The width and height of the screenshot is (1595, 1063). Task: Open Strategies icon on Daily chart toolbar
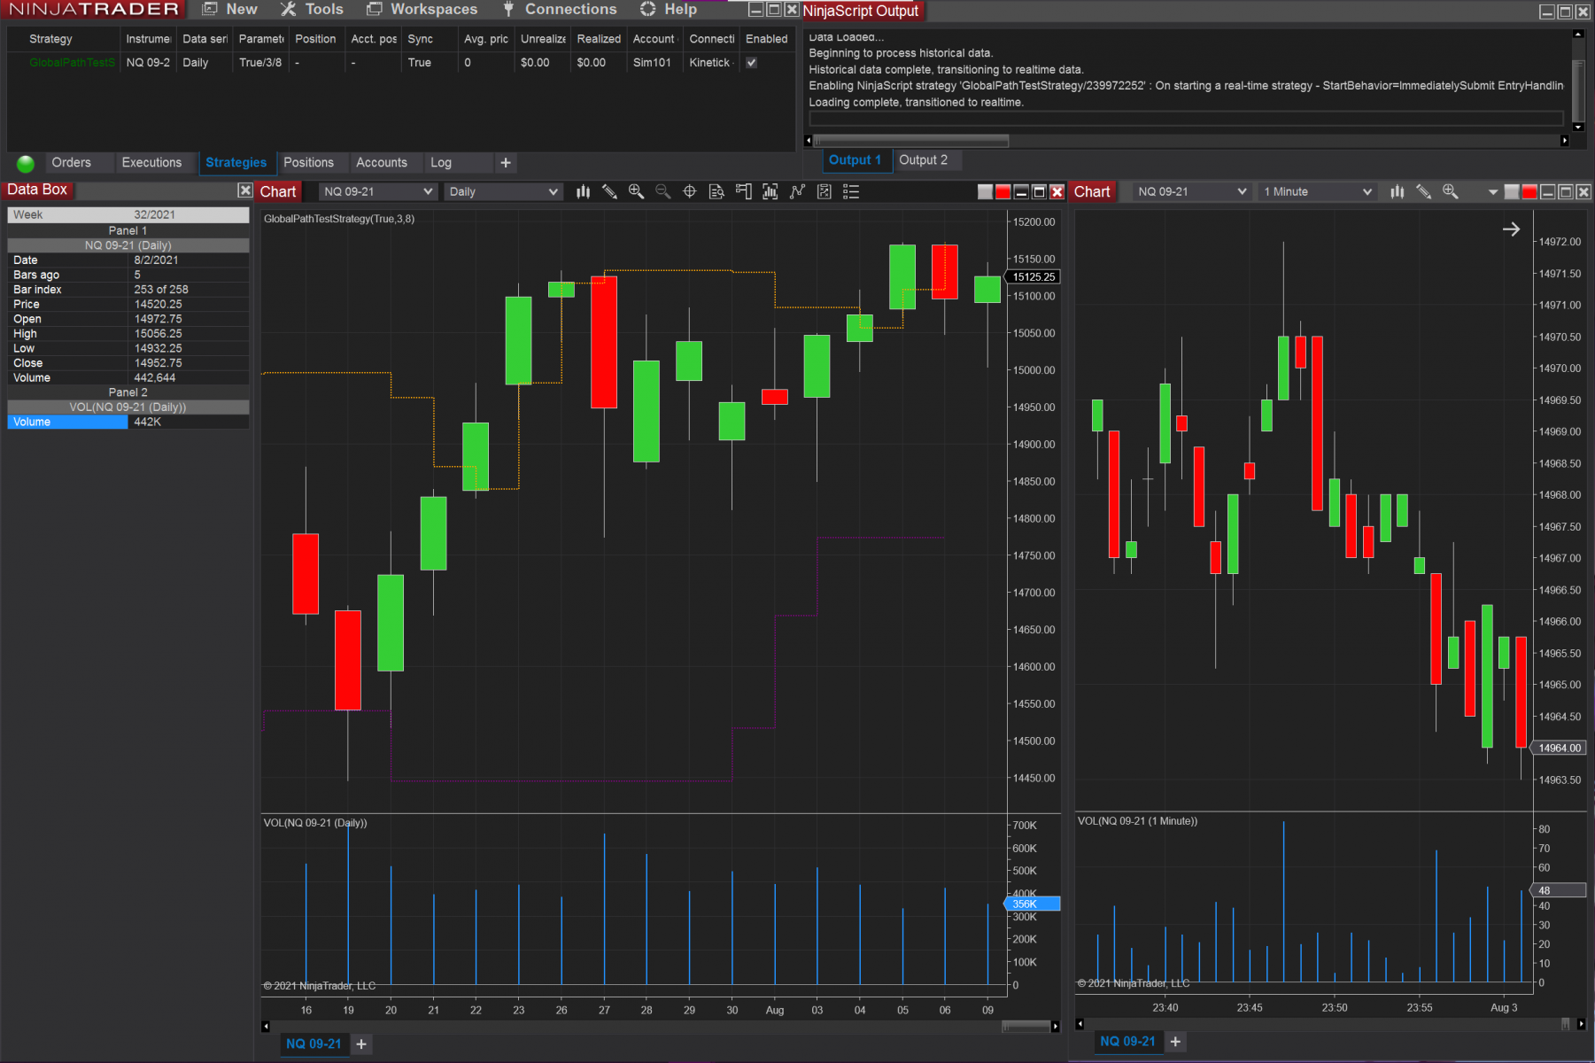point(797,191)
